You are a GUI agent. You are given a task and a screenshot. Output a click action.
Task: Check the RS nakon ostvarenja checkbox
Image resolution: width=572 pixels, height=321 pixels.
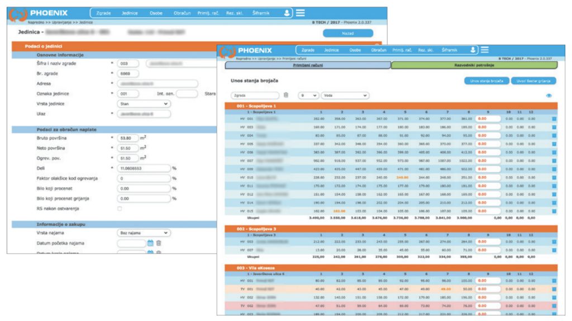click(x=120, y=208)
